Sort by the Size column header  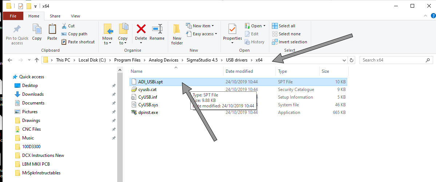pos(325,71)
